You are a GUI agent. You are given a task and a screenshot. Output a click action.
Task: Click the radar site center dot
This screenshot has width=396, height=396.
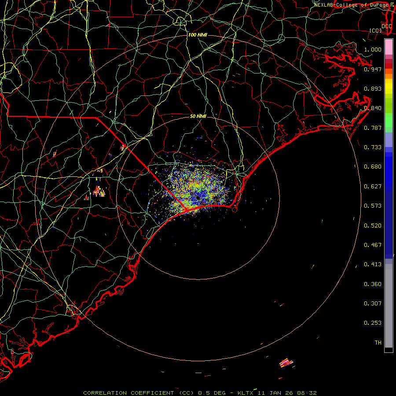click(x=198, y=198)
